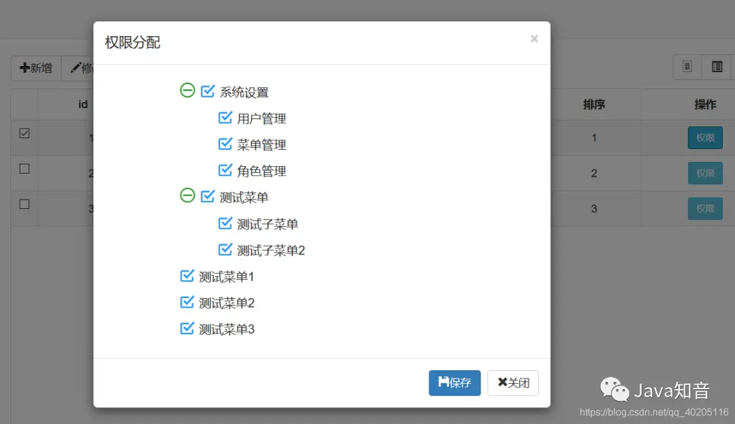Toggle the 测试子菜单2 checkbox
The height and width of the screenshot is (424, 735).
[x=225, y=250]
